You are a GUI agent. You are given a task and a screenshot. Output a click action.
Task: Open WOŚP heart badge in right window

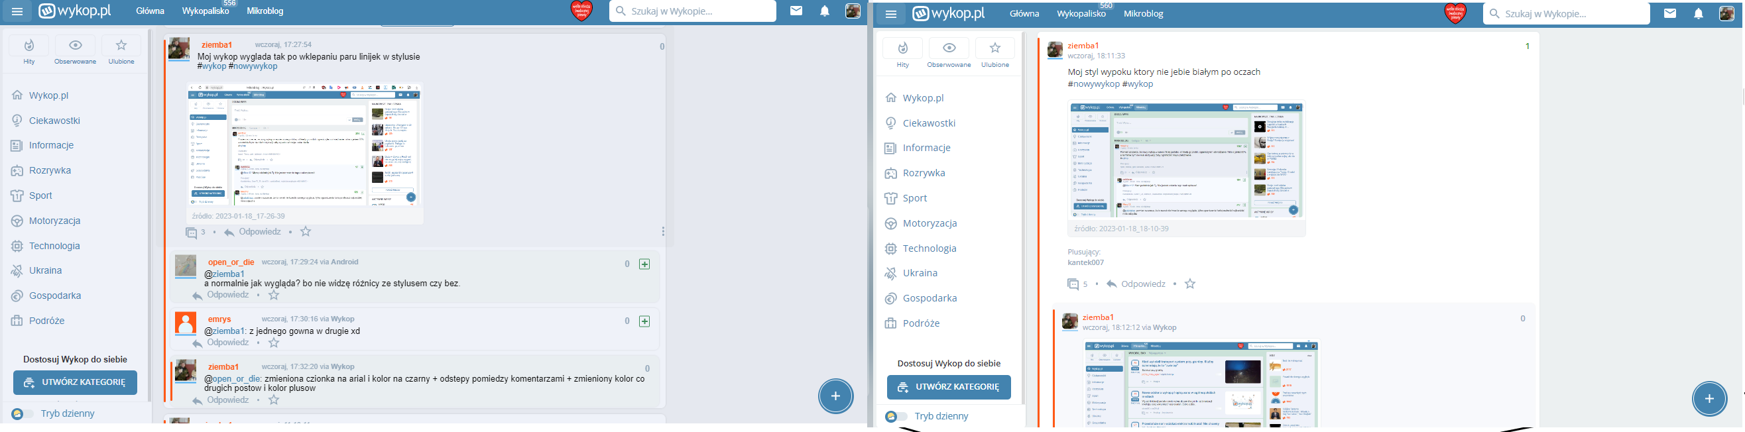(x=1455, y=13)
